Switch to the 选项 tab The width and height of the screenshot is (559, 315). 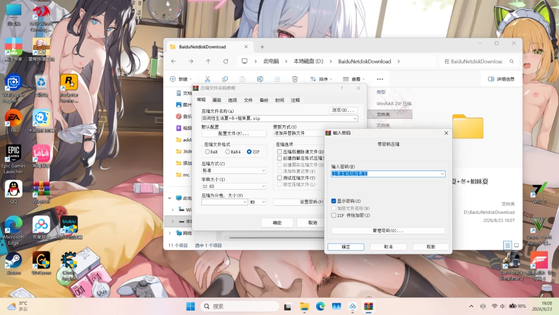[233, 100]
